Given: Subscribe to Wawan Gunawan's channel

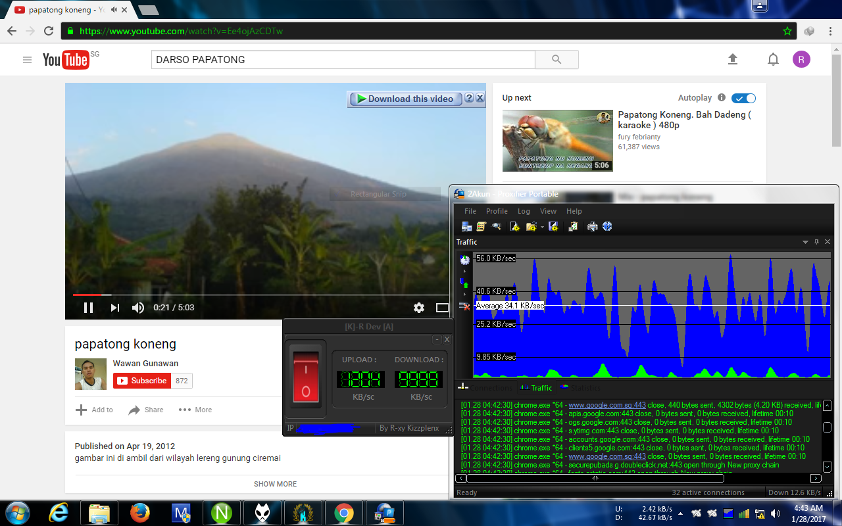Looking at the screenshot, I should (x=142, y=380).
